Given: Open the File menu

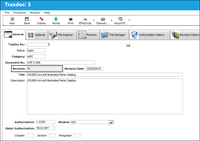Looking at the screenshot, I should tap(7, 13).
